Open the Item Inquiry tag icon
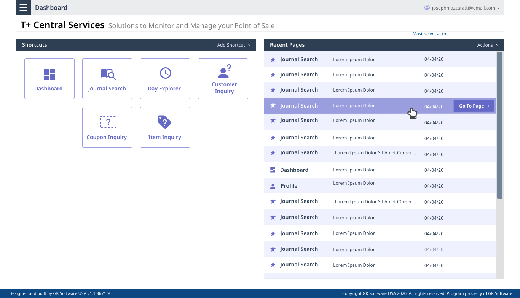The height and width of the screenshot is (298, 520). click(x=164, y=122)
